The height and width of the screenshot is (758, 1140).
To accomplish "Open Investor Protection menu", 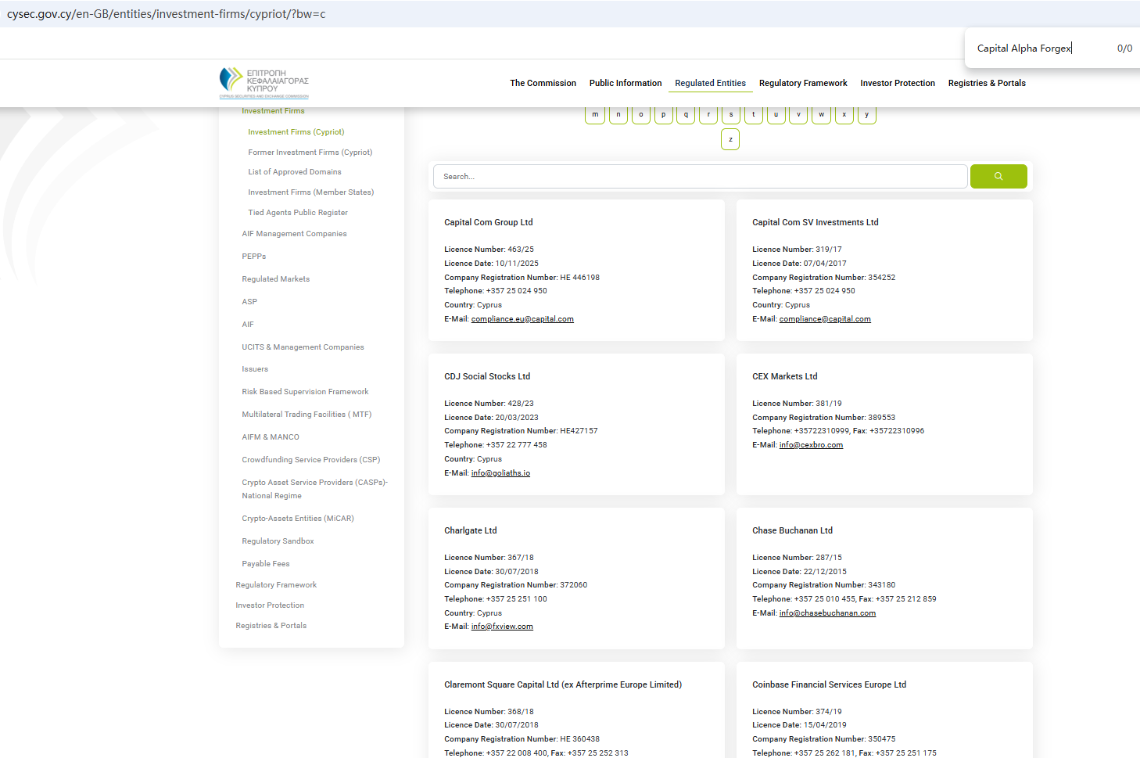I will (897, 83).
